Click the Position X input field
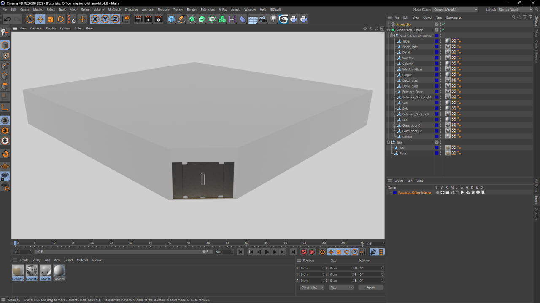Image resolution: width=540 pixels, height=303 pixels. pos(311,268)
